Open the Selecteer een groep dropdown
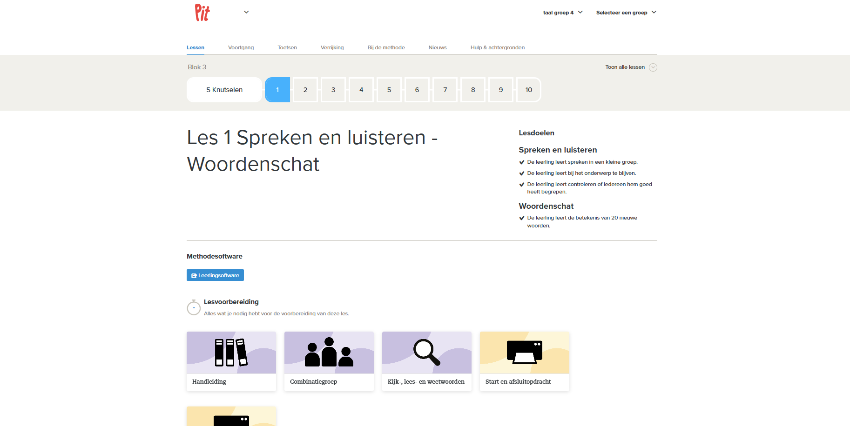This screenshot has height=426, width=850. click(x=626, y=13)
